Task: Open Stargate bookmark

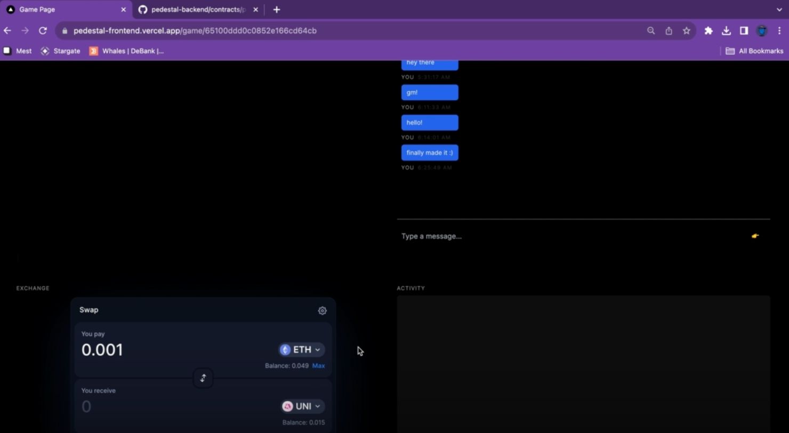Action: click(60, 51)
